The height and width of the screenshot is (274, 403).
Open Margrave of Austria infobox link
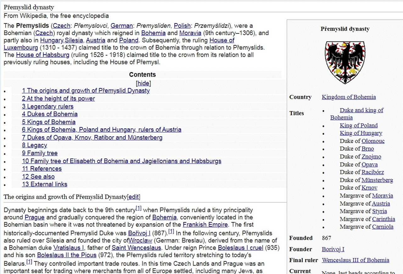point(381,203)
